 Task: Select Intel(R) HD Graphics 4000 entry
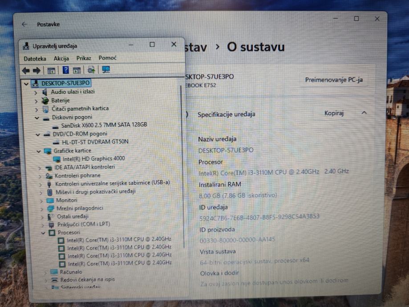pos(94,158)
